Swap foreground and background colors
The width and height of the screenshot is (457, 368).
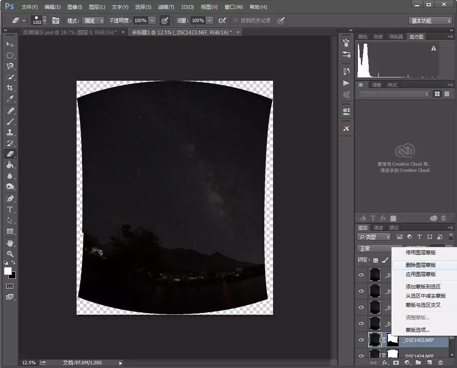click(x=13, y=262)
